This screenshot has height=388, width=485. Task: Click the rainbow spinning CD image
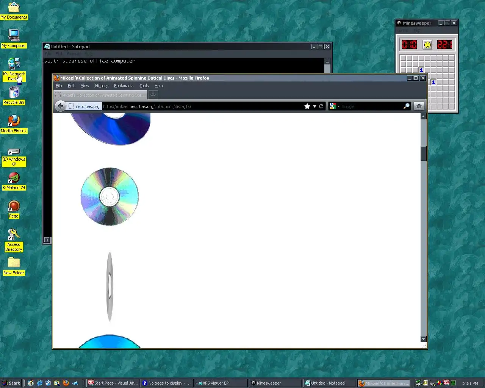pos(110,197)
